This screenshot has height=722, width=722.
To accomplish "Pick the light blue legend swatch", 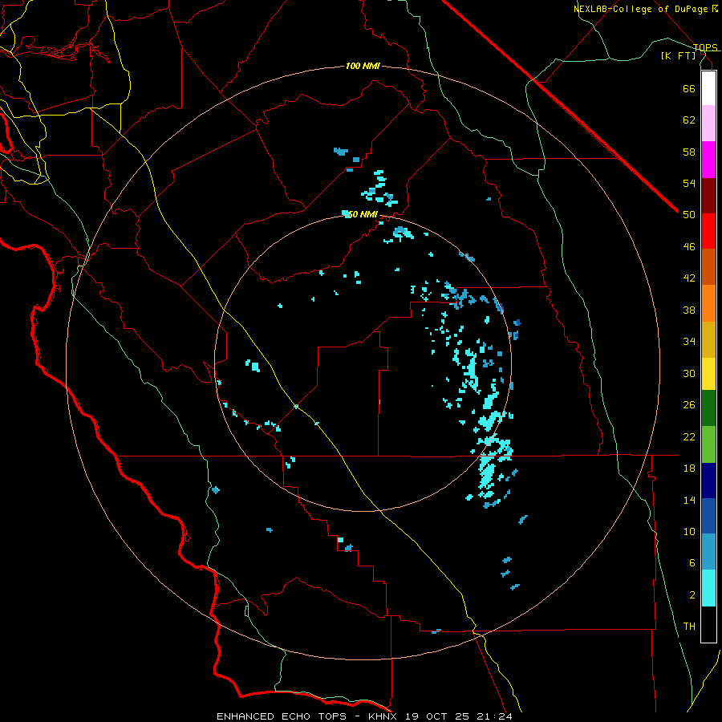I will click(x=708, y=552).
